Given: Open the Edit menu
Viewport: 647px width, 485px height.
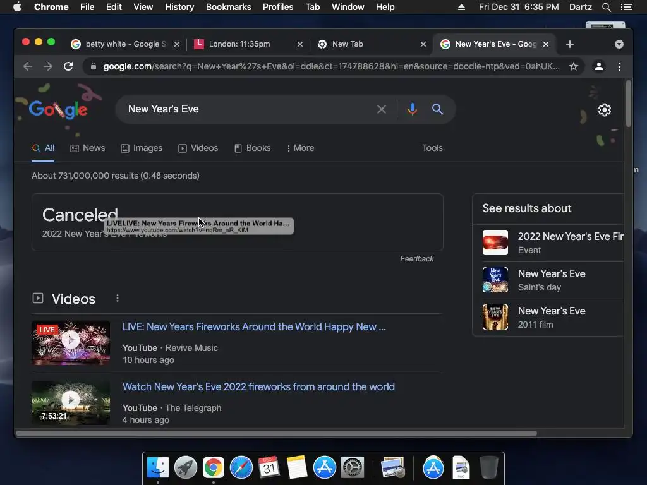Looking at the screenshot, I should pyautogui.click(x=114, y=7).
